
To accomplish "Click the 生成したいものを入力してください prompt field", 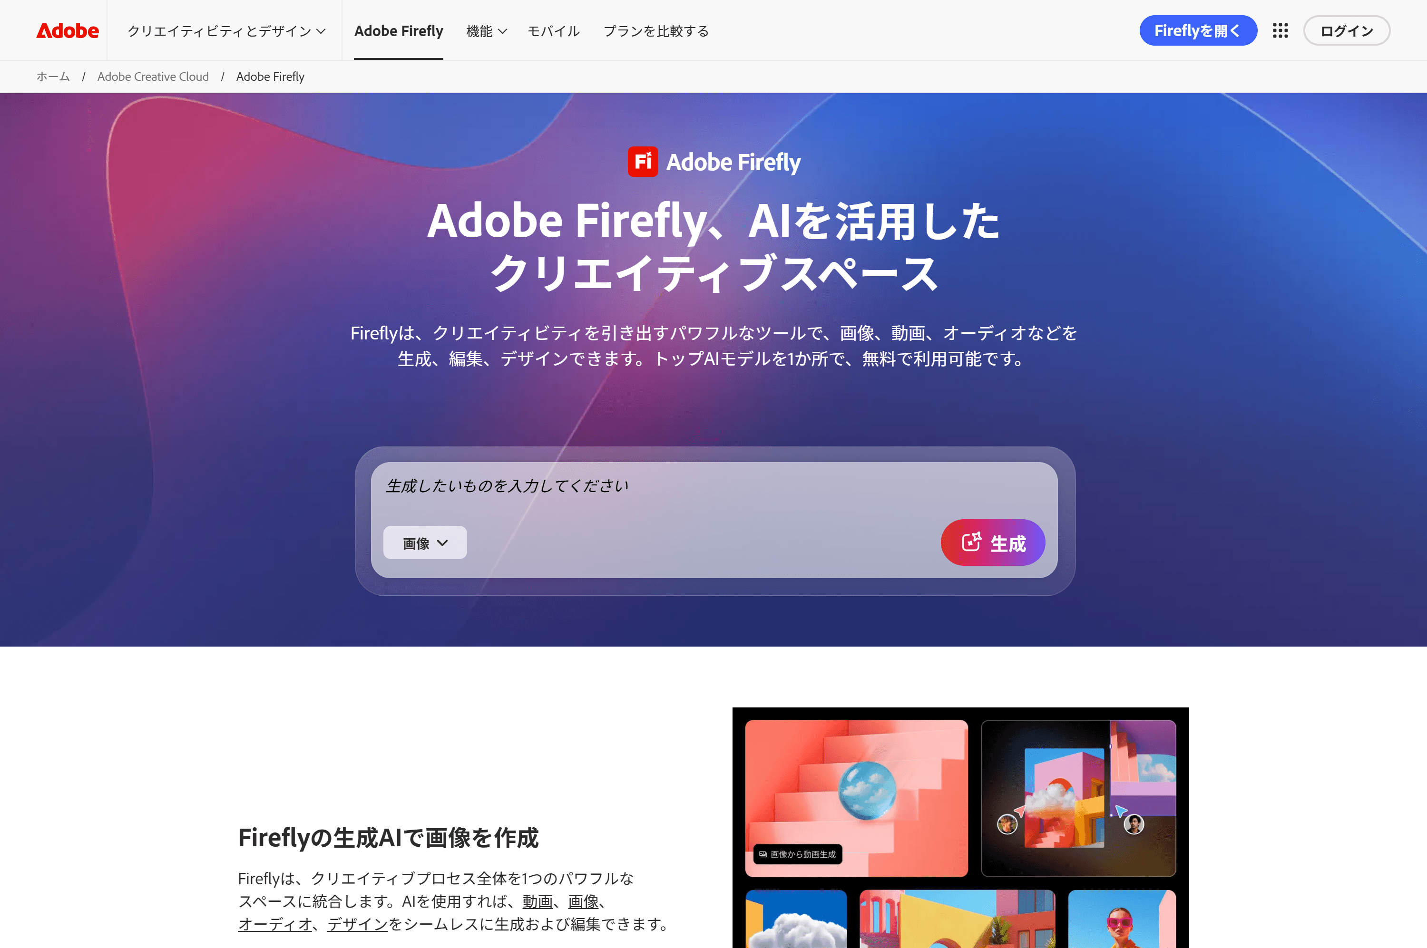I will [714, 487].
